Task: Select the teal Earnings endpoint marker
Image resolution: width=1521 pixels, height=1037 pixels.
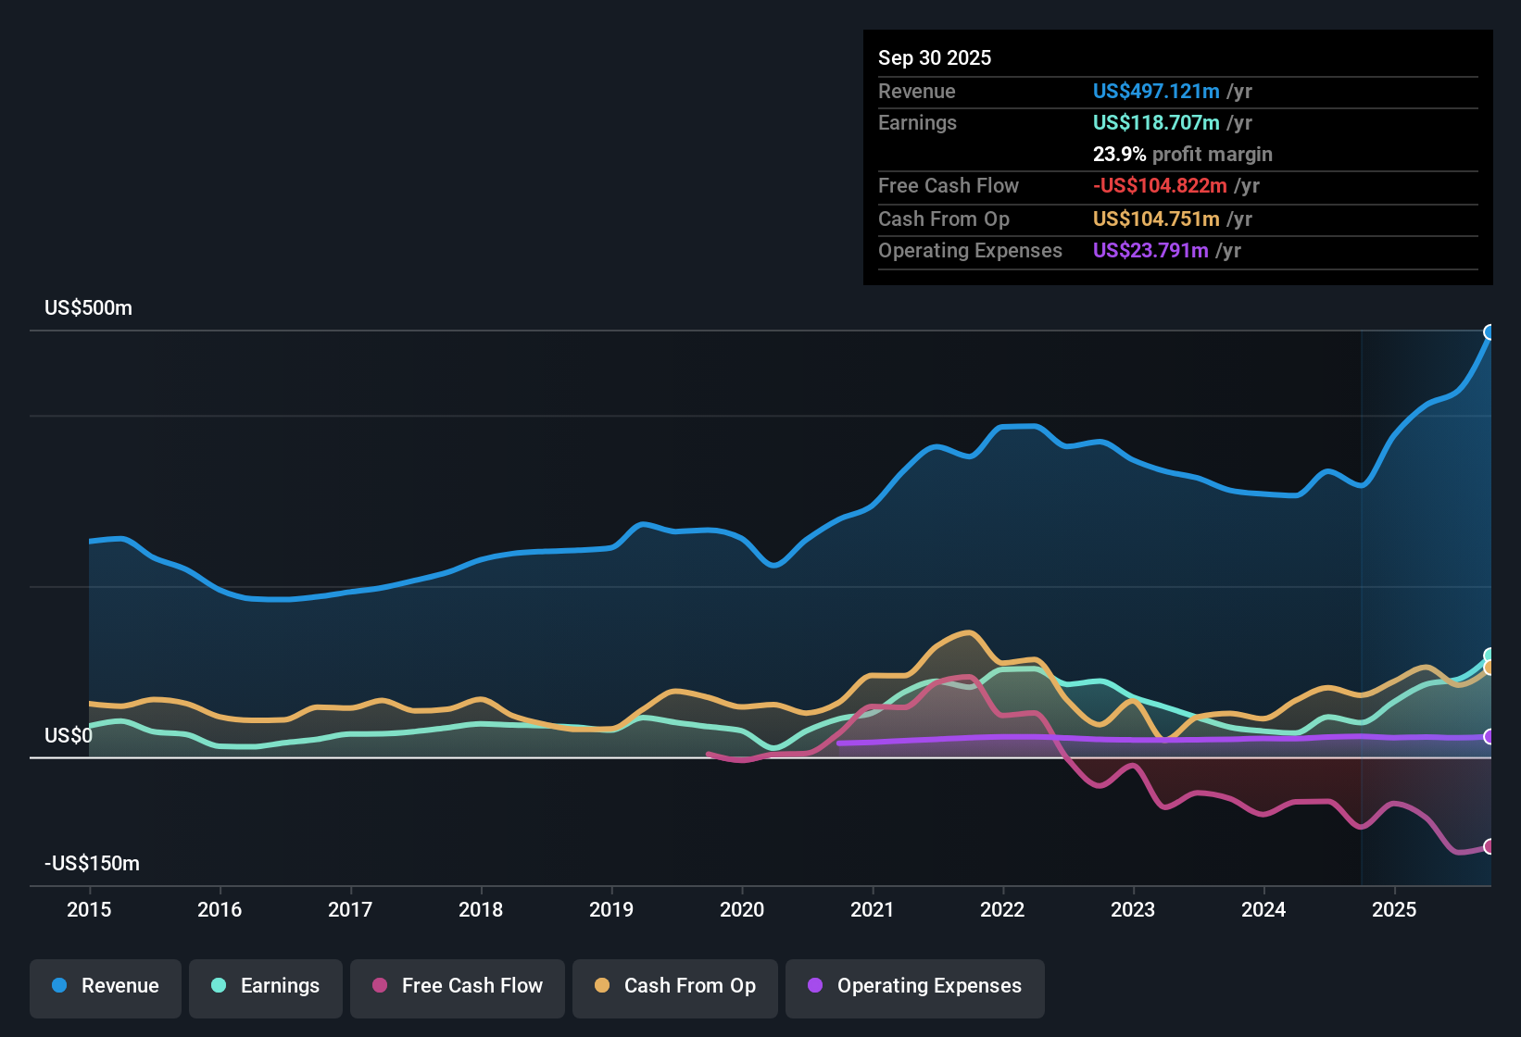Action: tap(1490, 653)
